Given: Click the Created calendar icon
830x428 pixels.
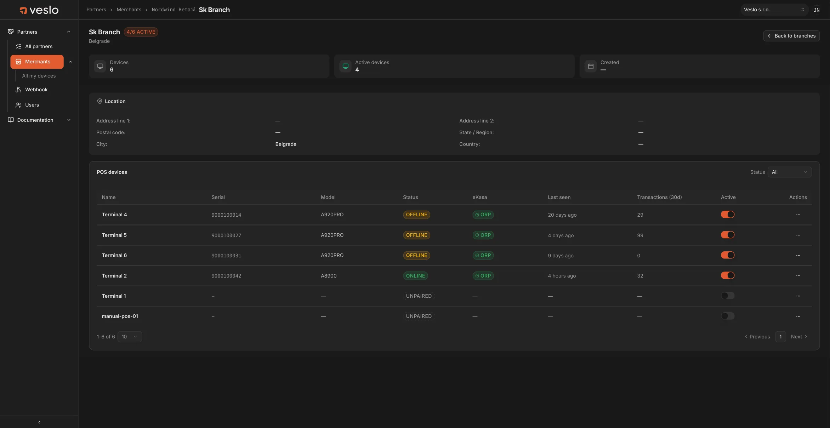Looking at the screenshot, I should [591, 66].
